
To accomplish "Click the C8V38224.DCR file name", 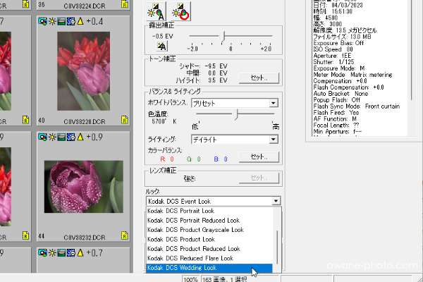I will 85,6.
